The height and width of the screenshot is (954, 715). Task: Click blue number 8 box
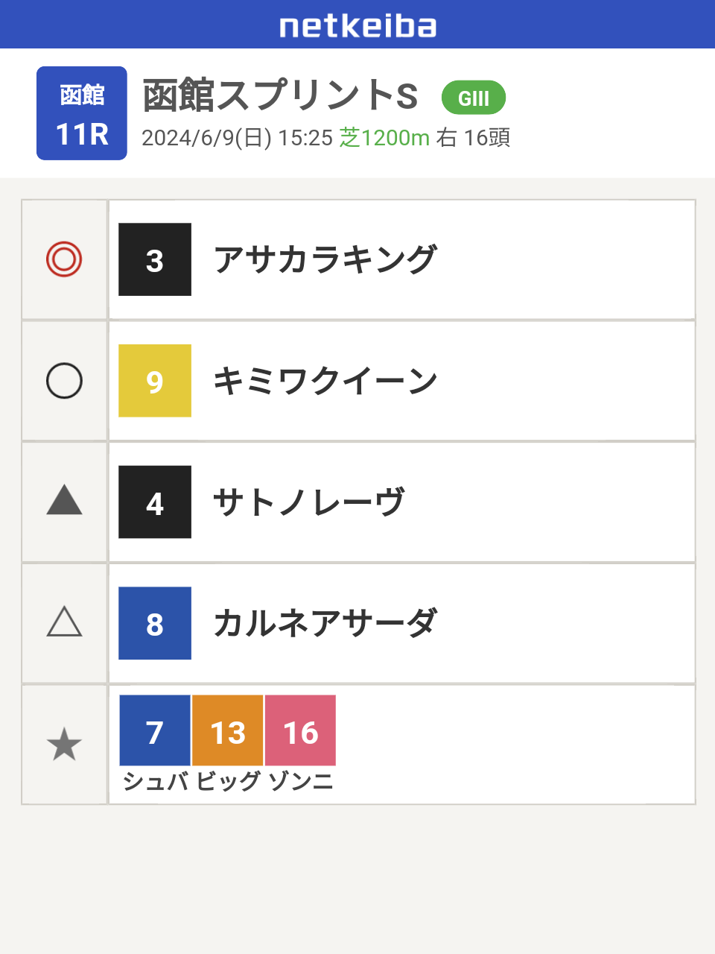pyautogui.click(x=155, y=623)
